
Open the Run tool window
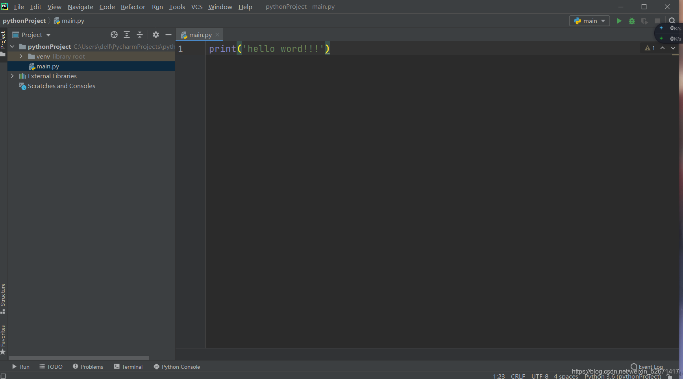pos(21,367)
